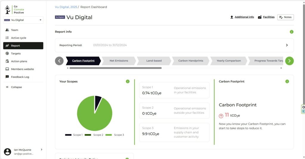Click the Scope 2 0 tCO2e card

click(x=174, y=111)
